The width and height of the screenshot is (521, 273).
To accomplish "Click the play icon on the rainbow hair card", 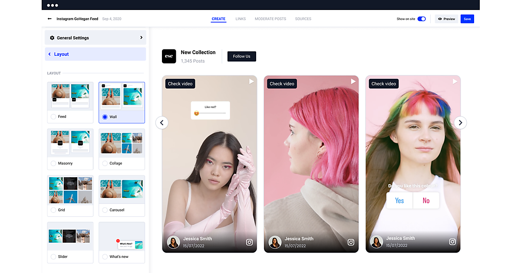I will tap(455, 81).
